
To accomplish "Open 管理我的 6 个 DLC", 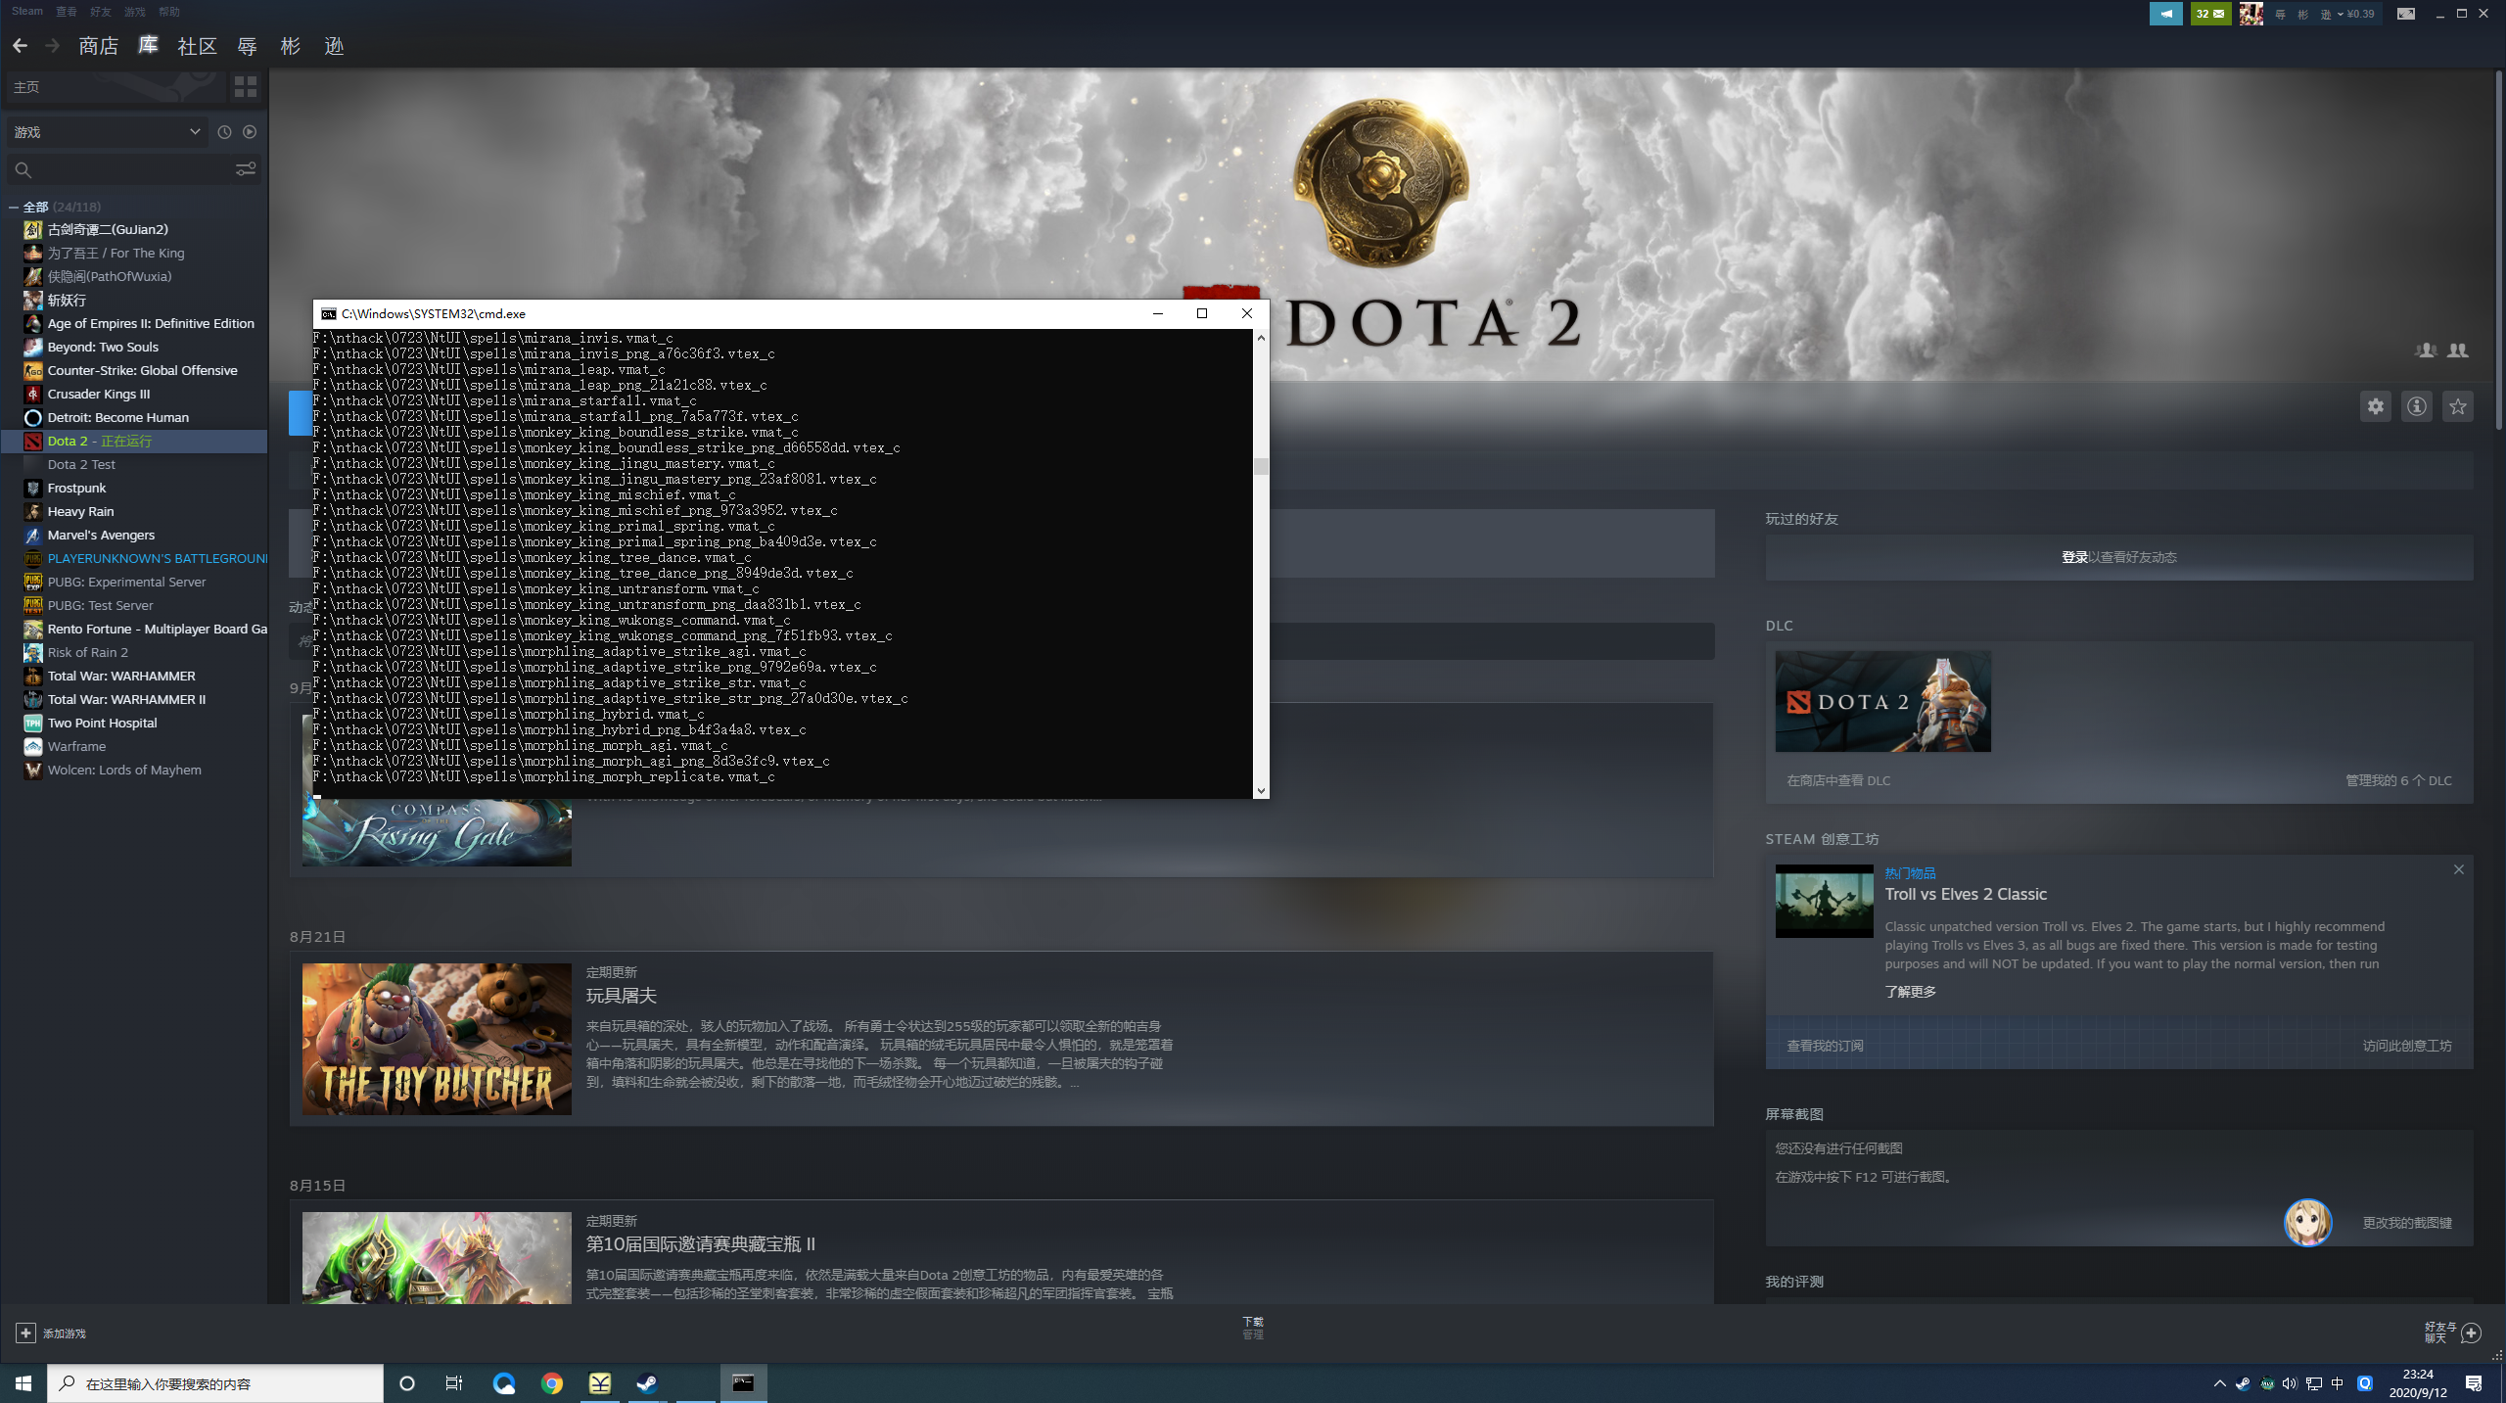I will tap(2398, 780).
